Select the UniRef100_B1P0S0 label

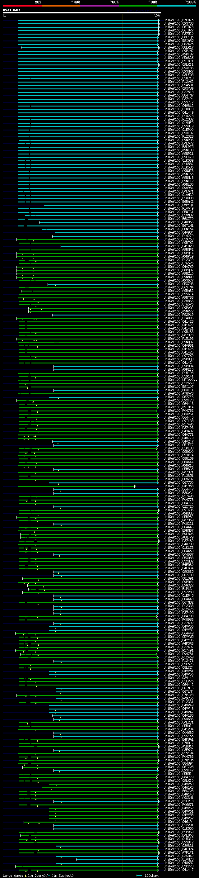pos(178,832)
